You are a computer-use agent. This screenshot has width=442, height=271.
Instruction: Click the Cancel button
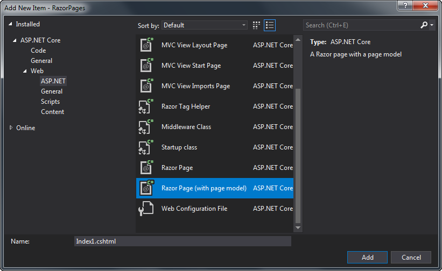click(411, 257)
